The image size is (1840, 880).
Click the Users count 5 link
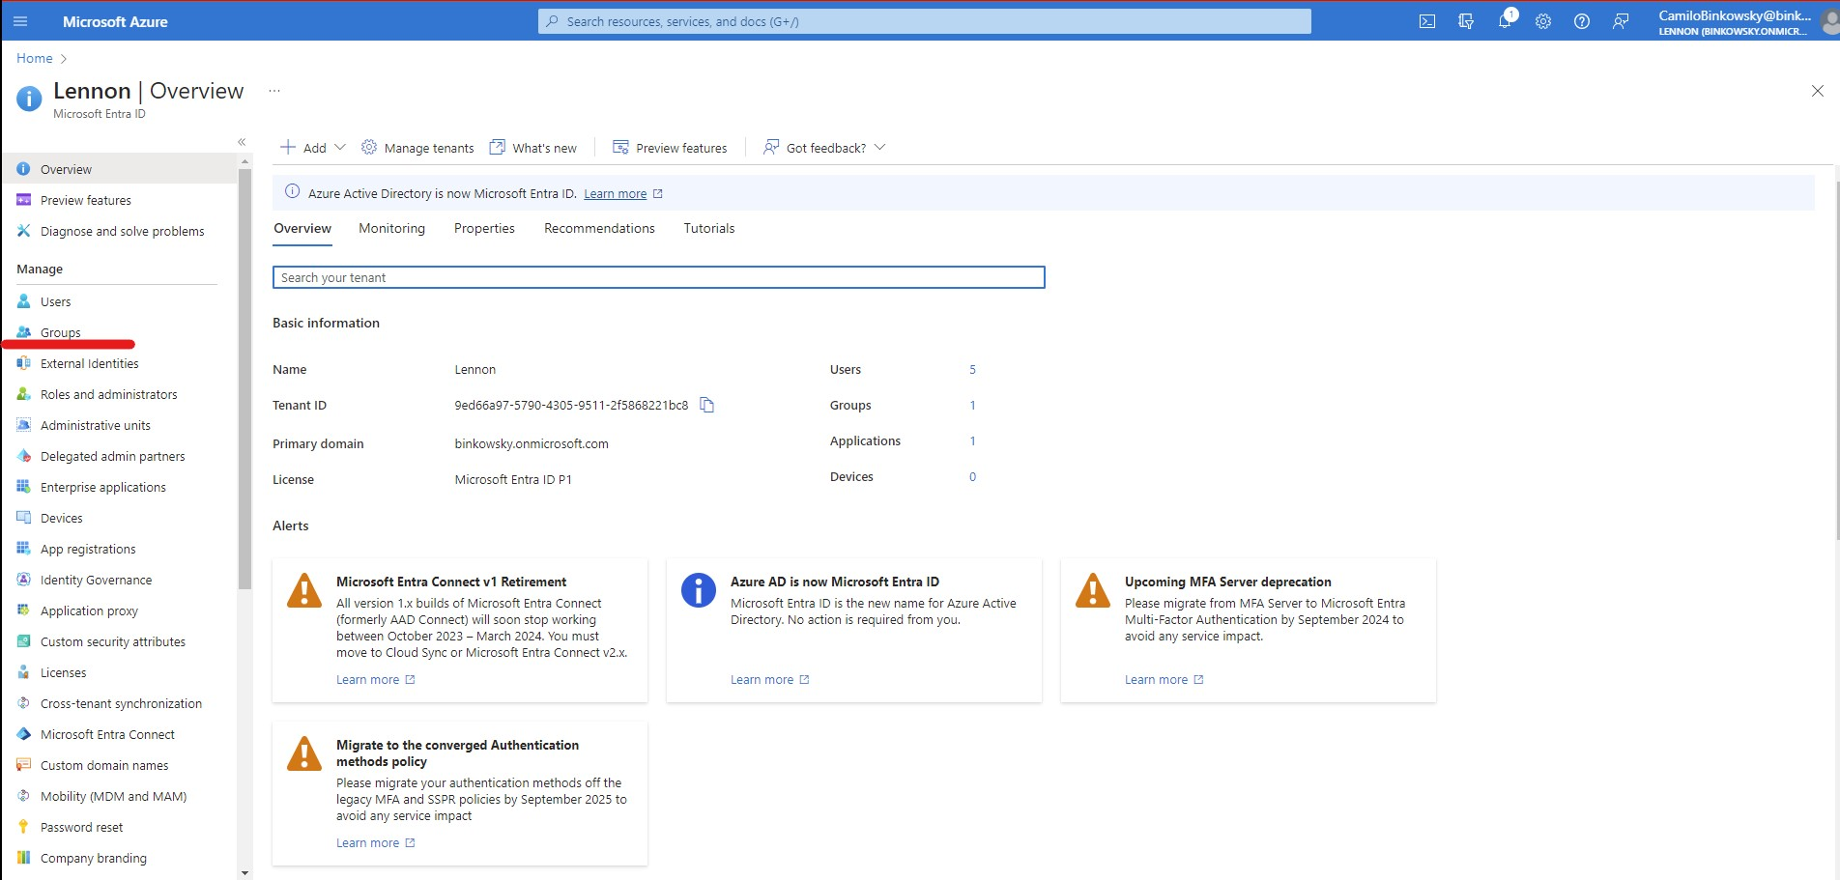point(972,369)
